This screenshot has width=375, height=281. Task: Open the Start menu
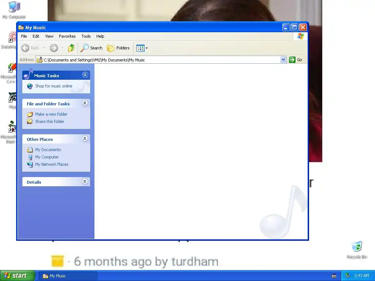click(17, 276)
